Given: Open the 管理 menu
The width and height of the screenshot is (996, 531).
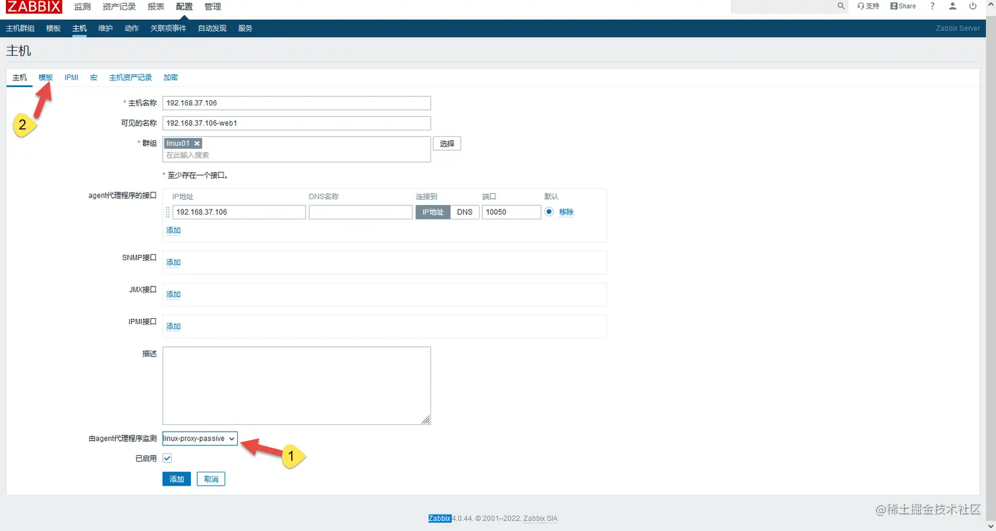Looking at the screenshot, I should [x=213, y=7].
